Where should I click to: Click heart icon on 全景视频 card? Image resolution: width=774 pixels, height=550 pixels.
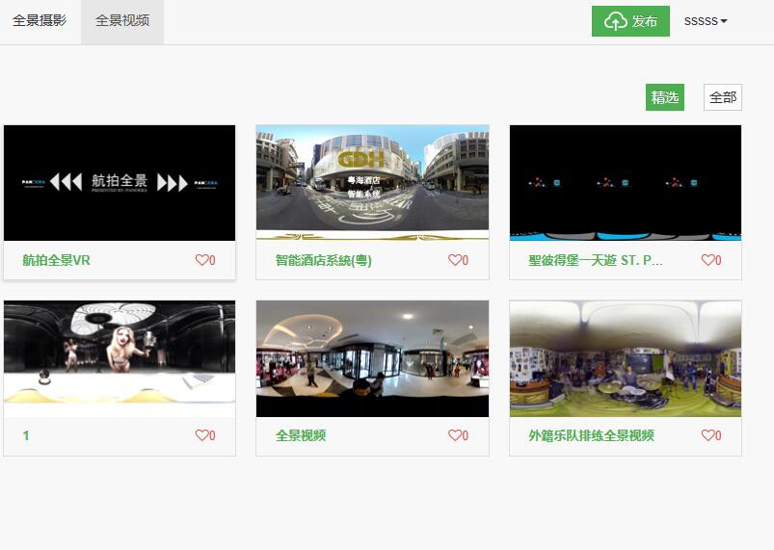454,435
